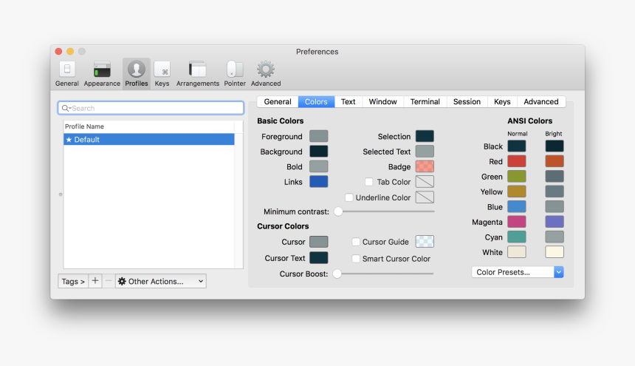Minimize the Preferences window
Viewport: 635px width, 366px height.
point(70,52)
